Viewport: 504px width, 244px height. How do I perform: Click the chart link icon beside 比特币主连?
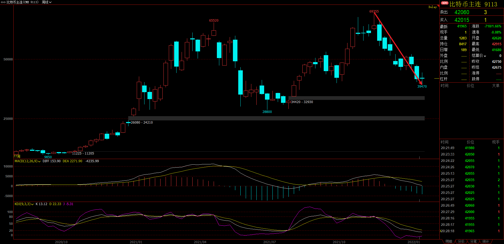(3, 2)
